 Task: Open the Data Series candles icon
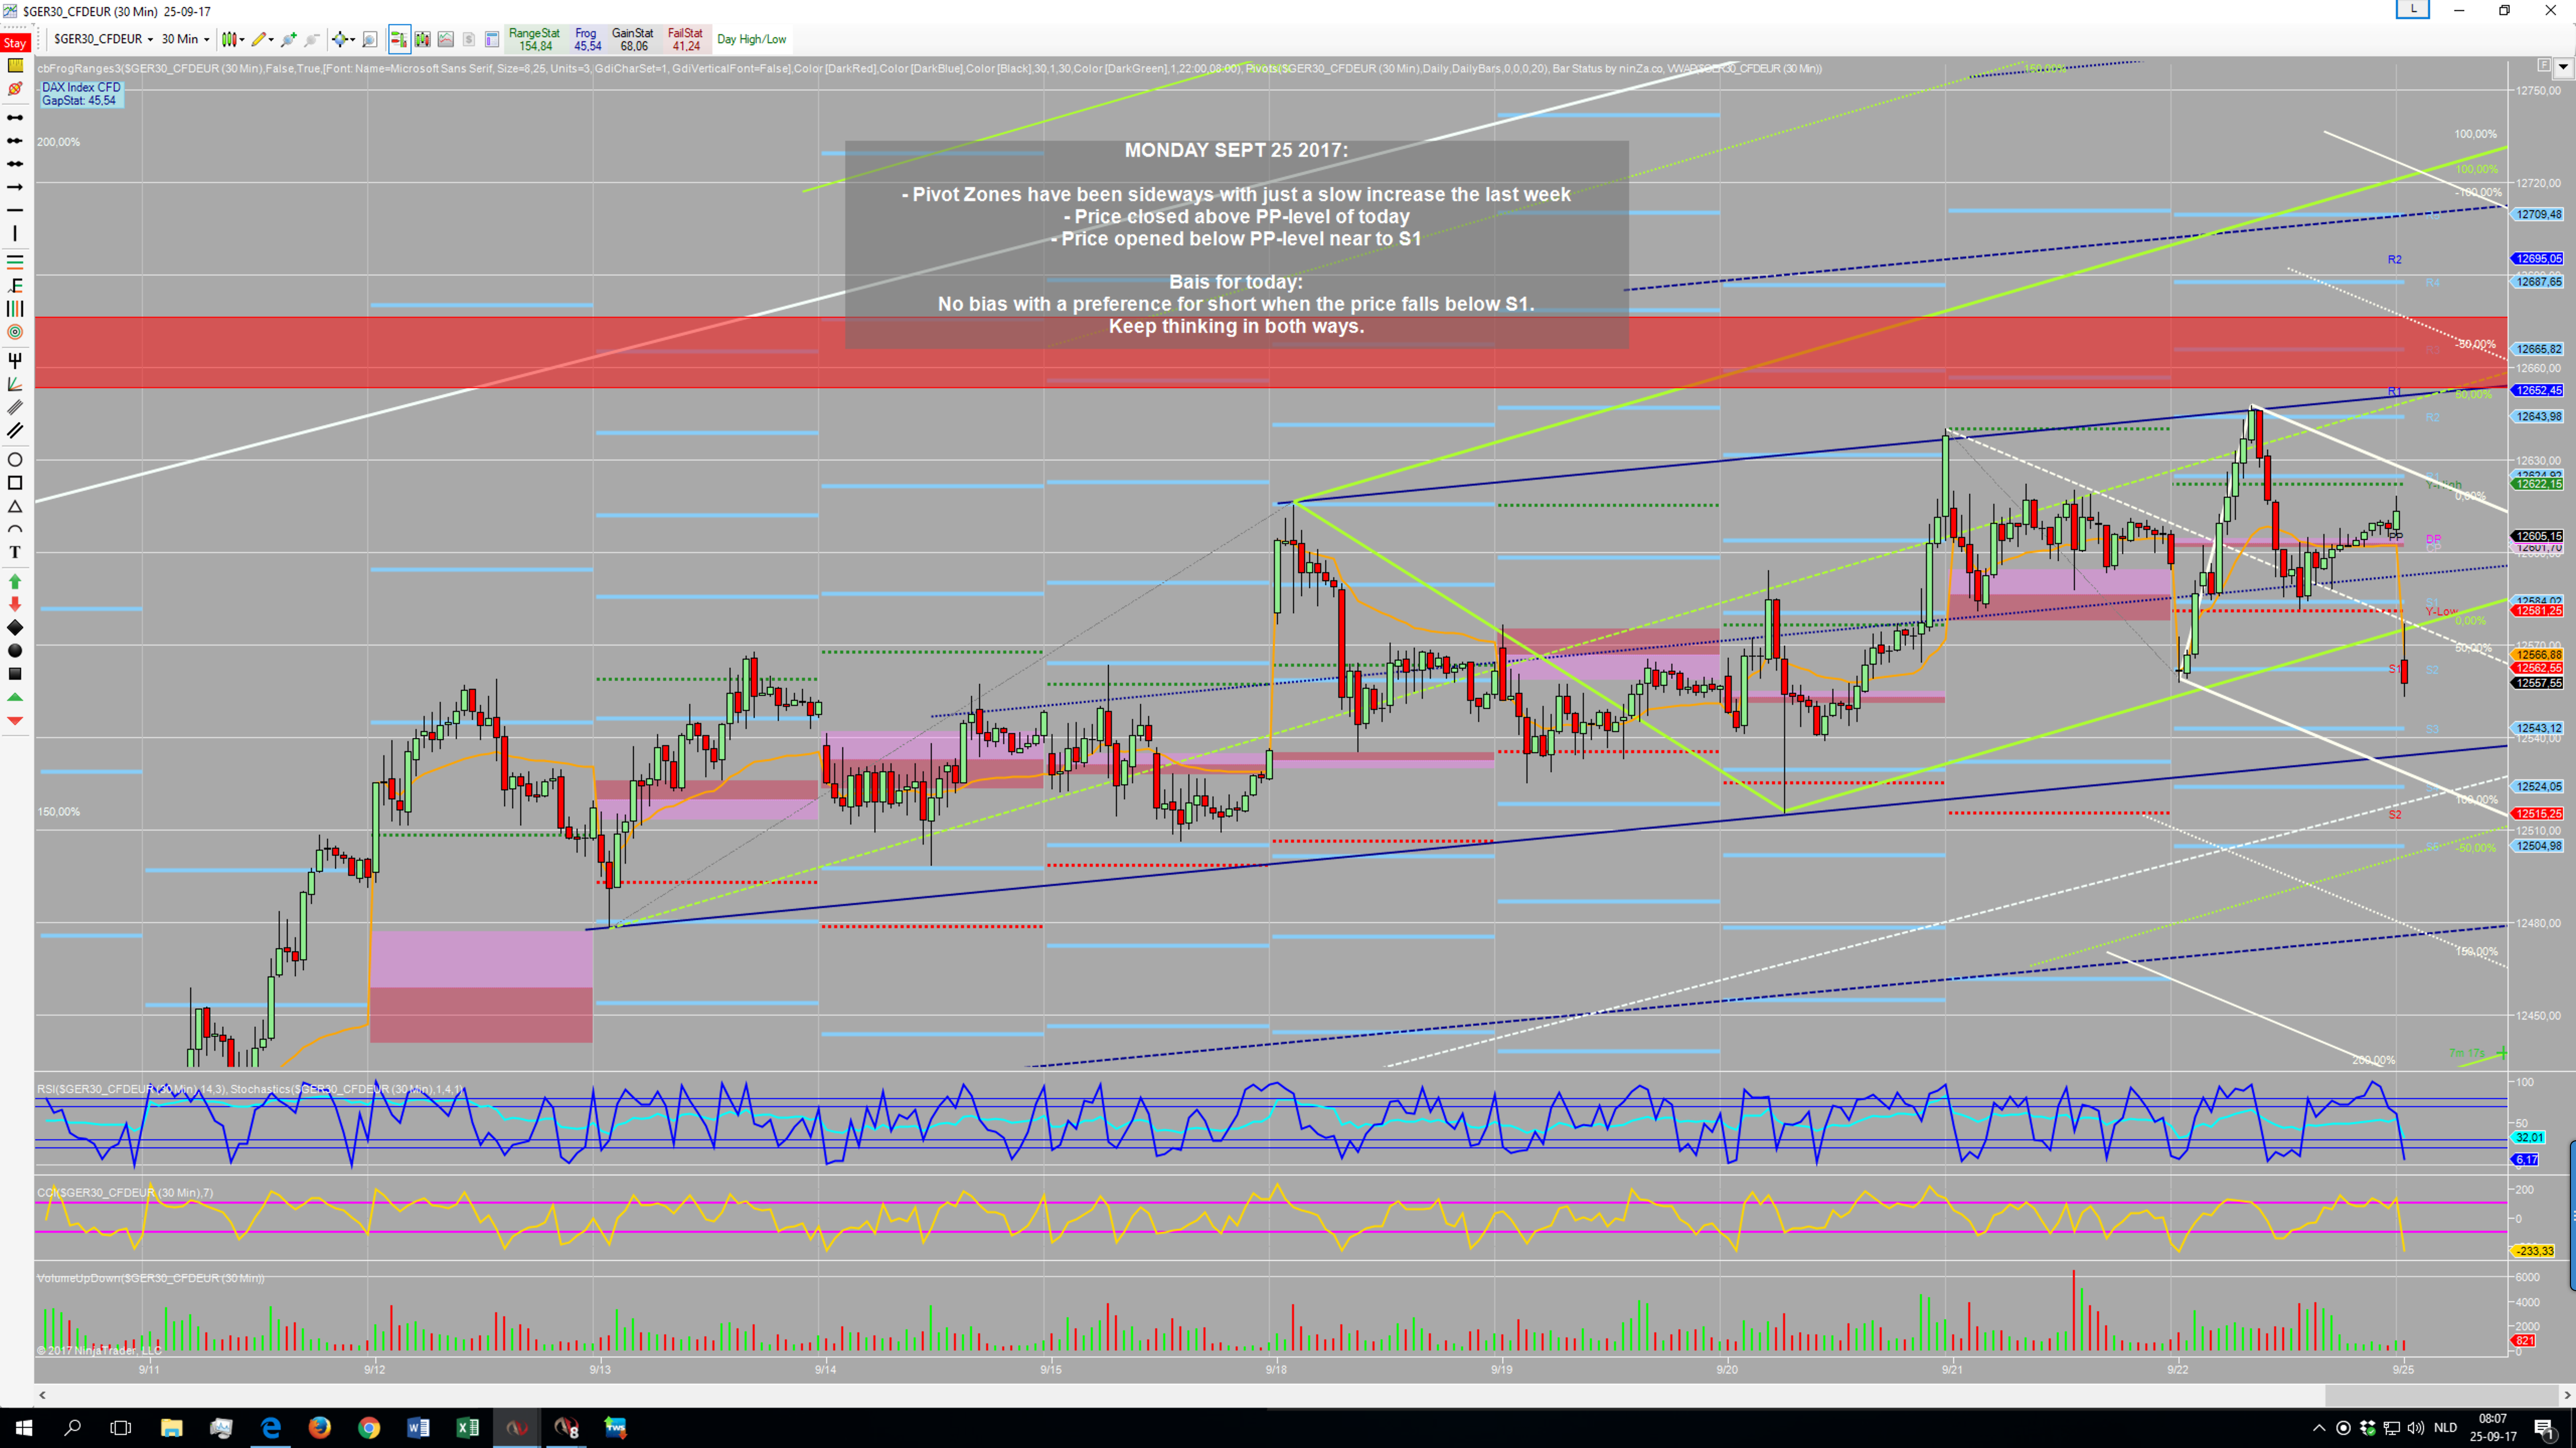pos(422,39)
